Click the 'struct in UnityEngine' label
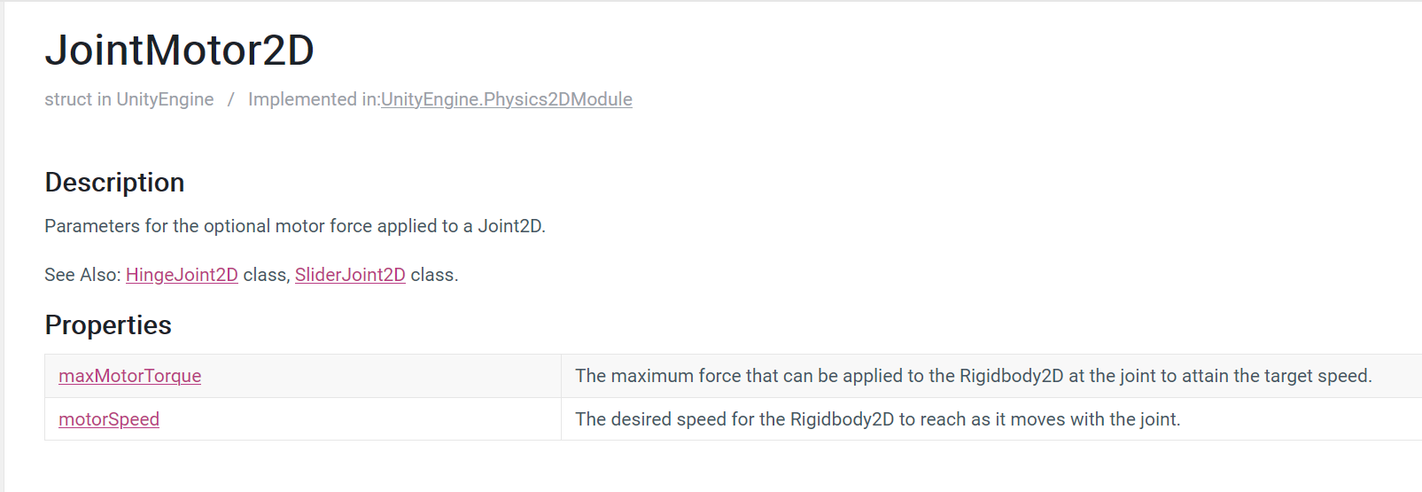Screen dimensions: 1422x492 tap(129, 99)
